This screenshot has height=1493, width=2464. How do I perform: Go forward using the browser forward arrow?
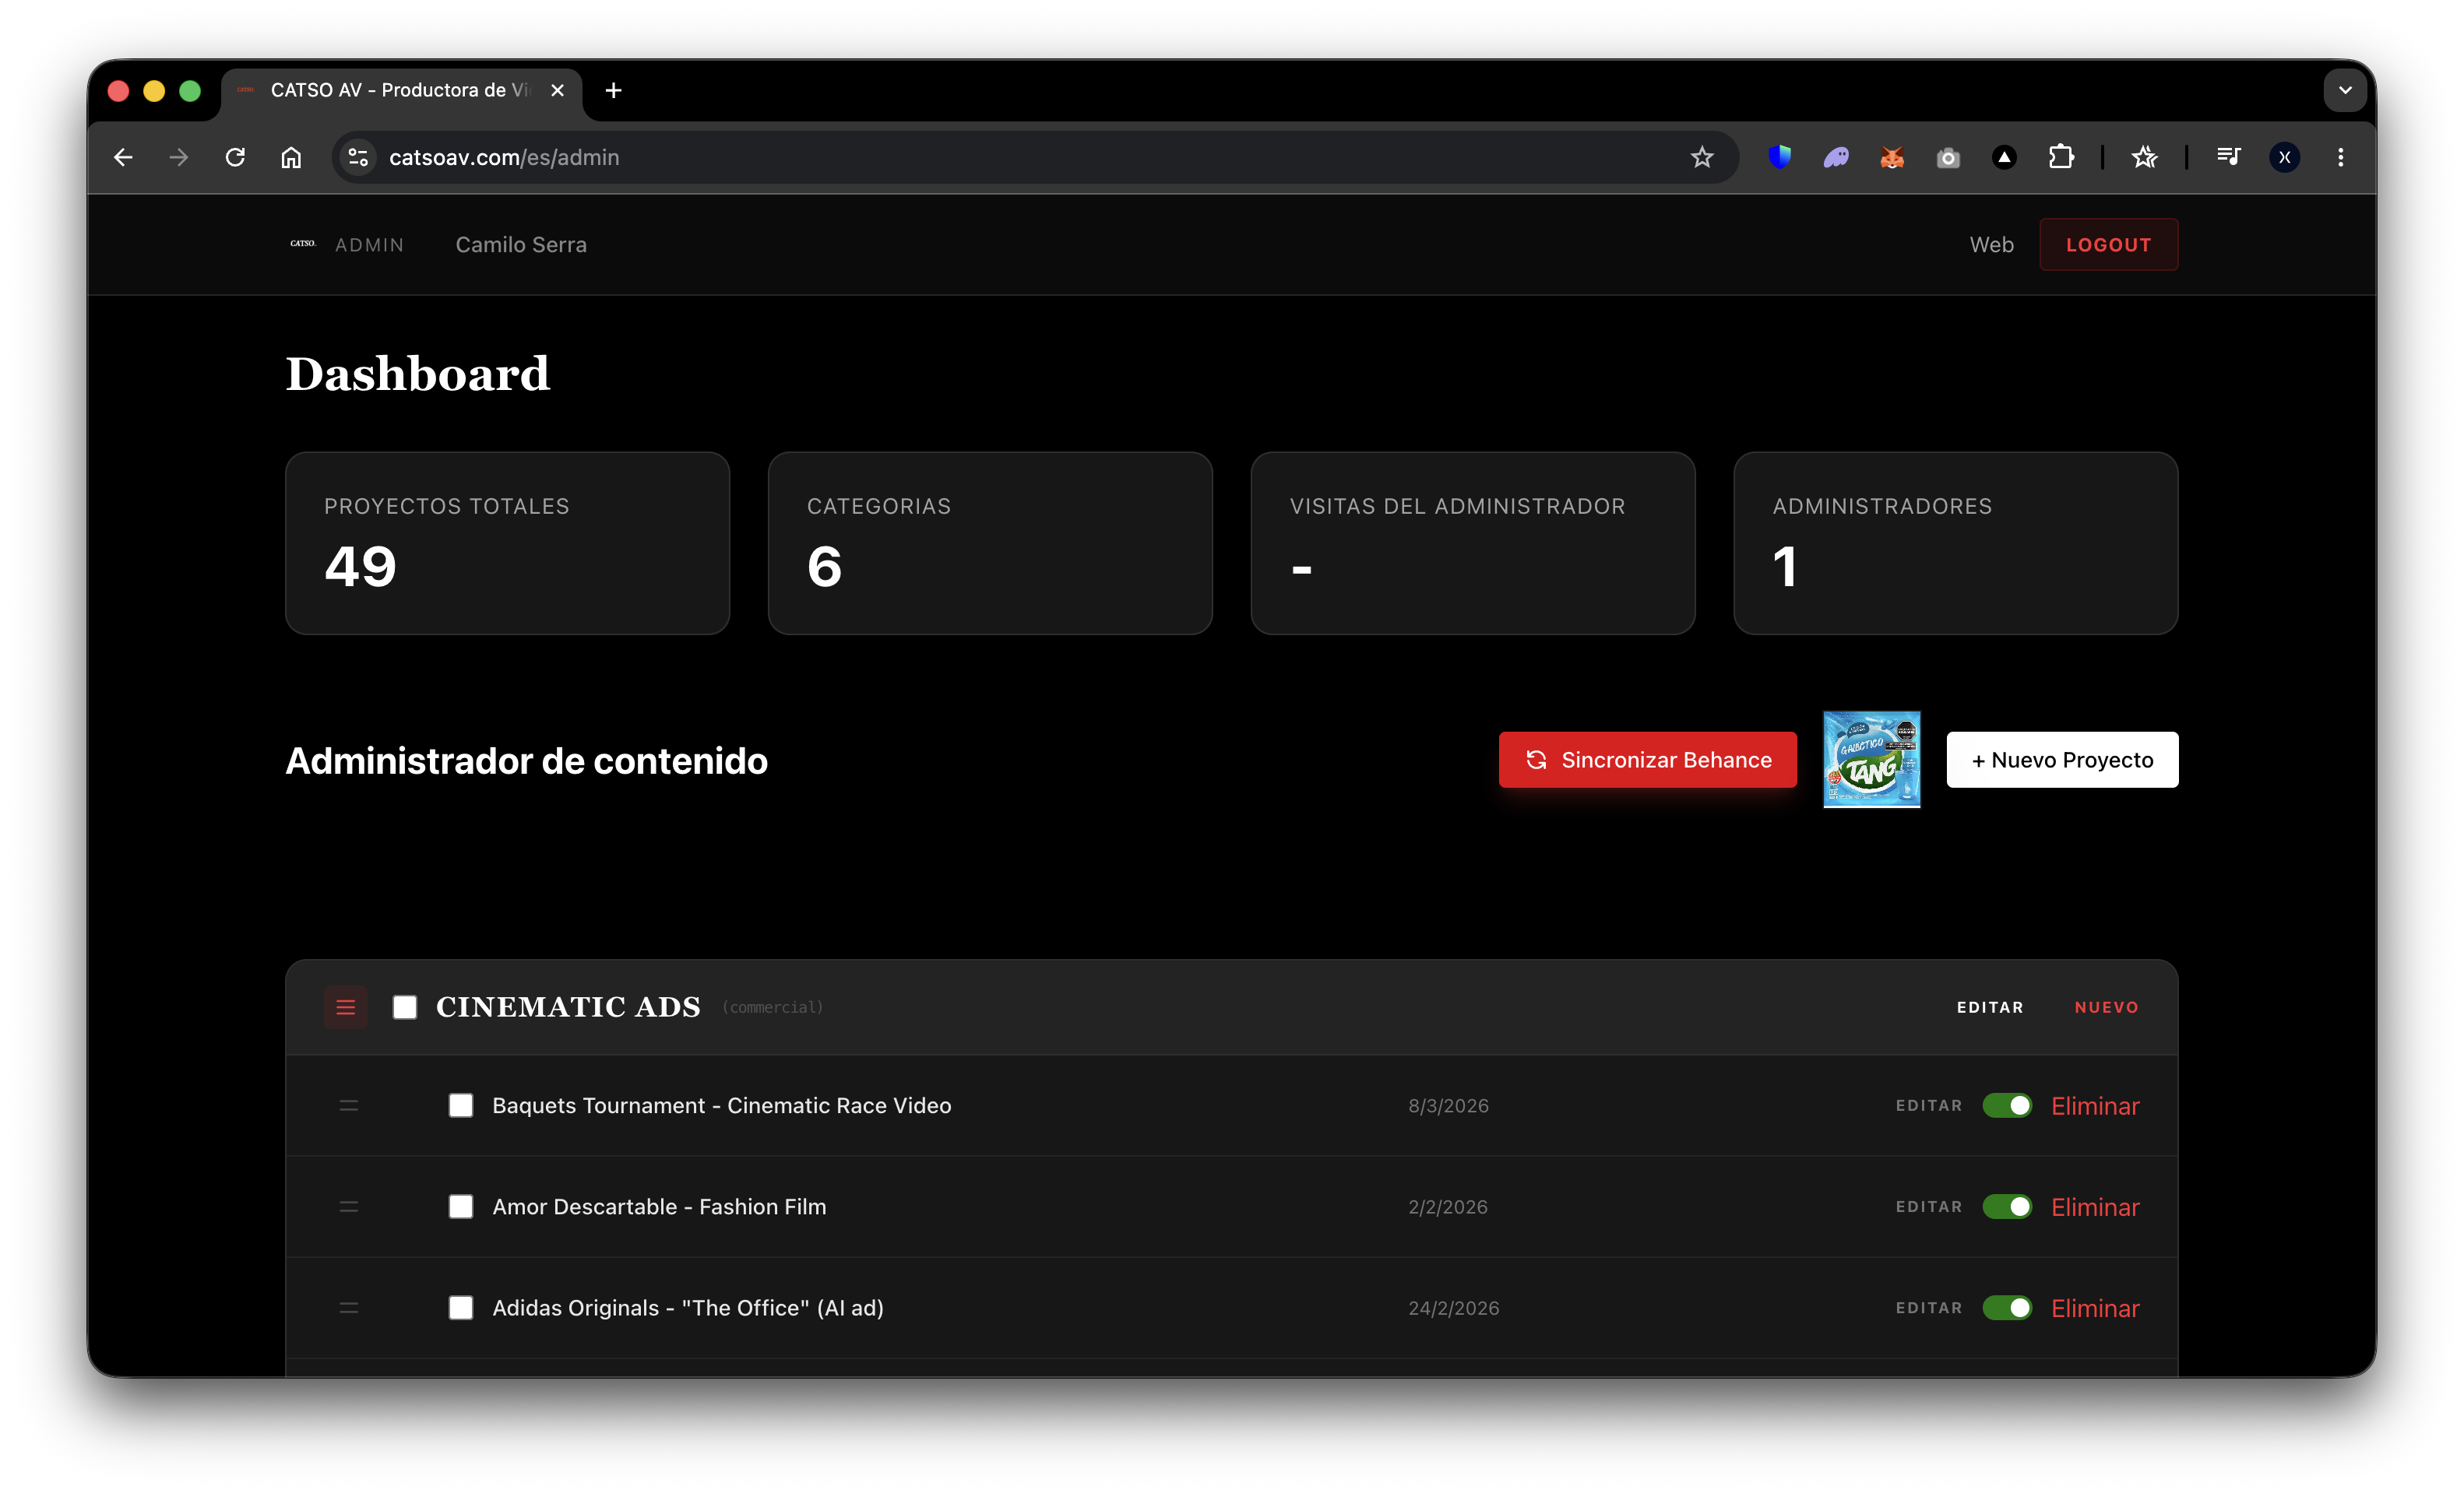tap(179, 158)
